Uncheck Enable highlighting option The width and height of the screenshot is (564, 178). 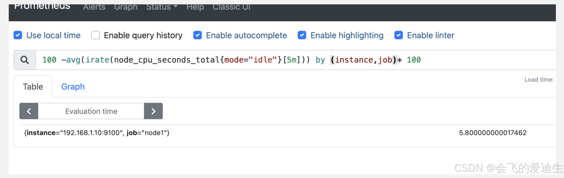pos(302,35)
